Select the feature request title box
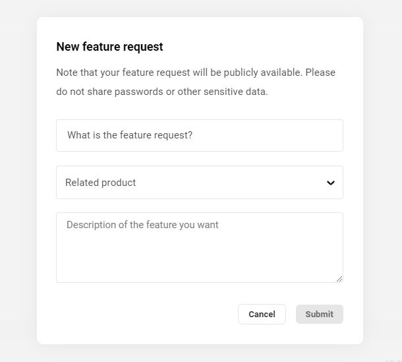The height and width of the screenshot is (362, 402). pyautogui.click(x=199, y=135)
